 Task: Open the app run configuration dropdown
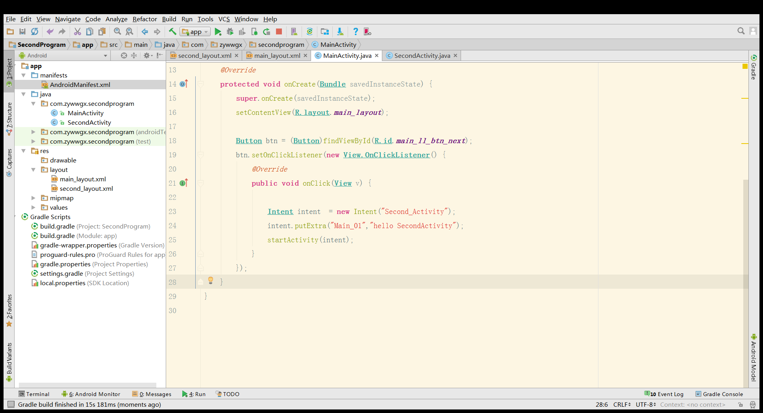tap(195, 32)
